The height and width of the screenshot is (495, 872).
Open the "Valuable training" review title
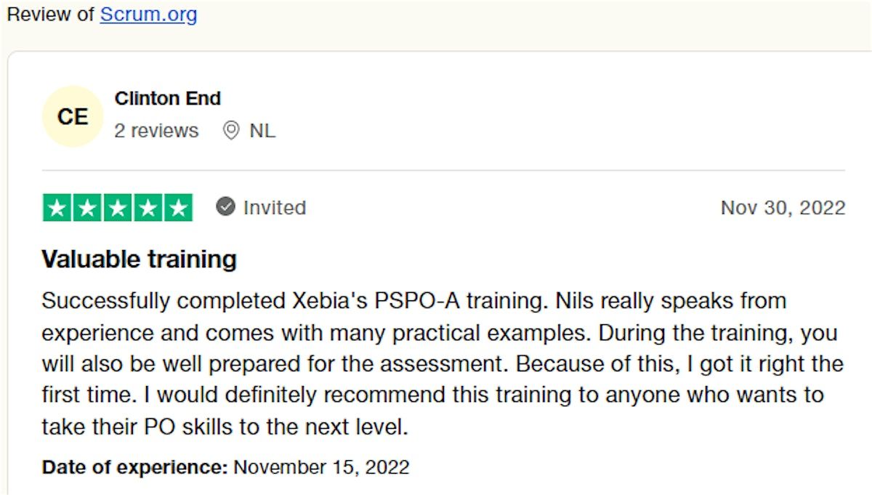coord(139,259)
